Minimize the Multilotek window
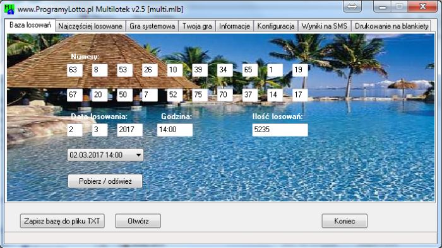This screenshot has width=442, height=248. tap(382, 6)
